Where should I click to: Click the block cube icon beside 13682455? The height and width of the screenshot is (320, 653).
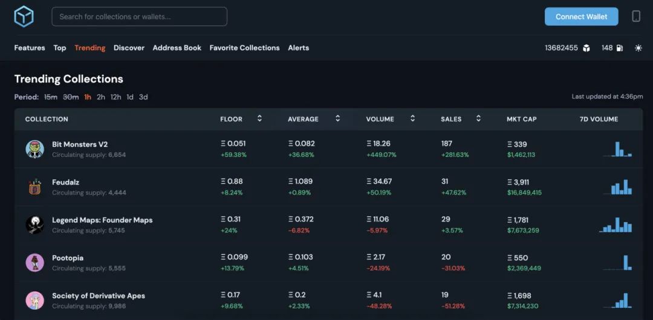coord(586,48)
